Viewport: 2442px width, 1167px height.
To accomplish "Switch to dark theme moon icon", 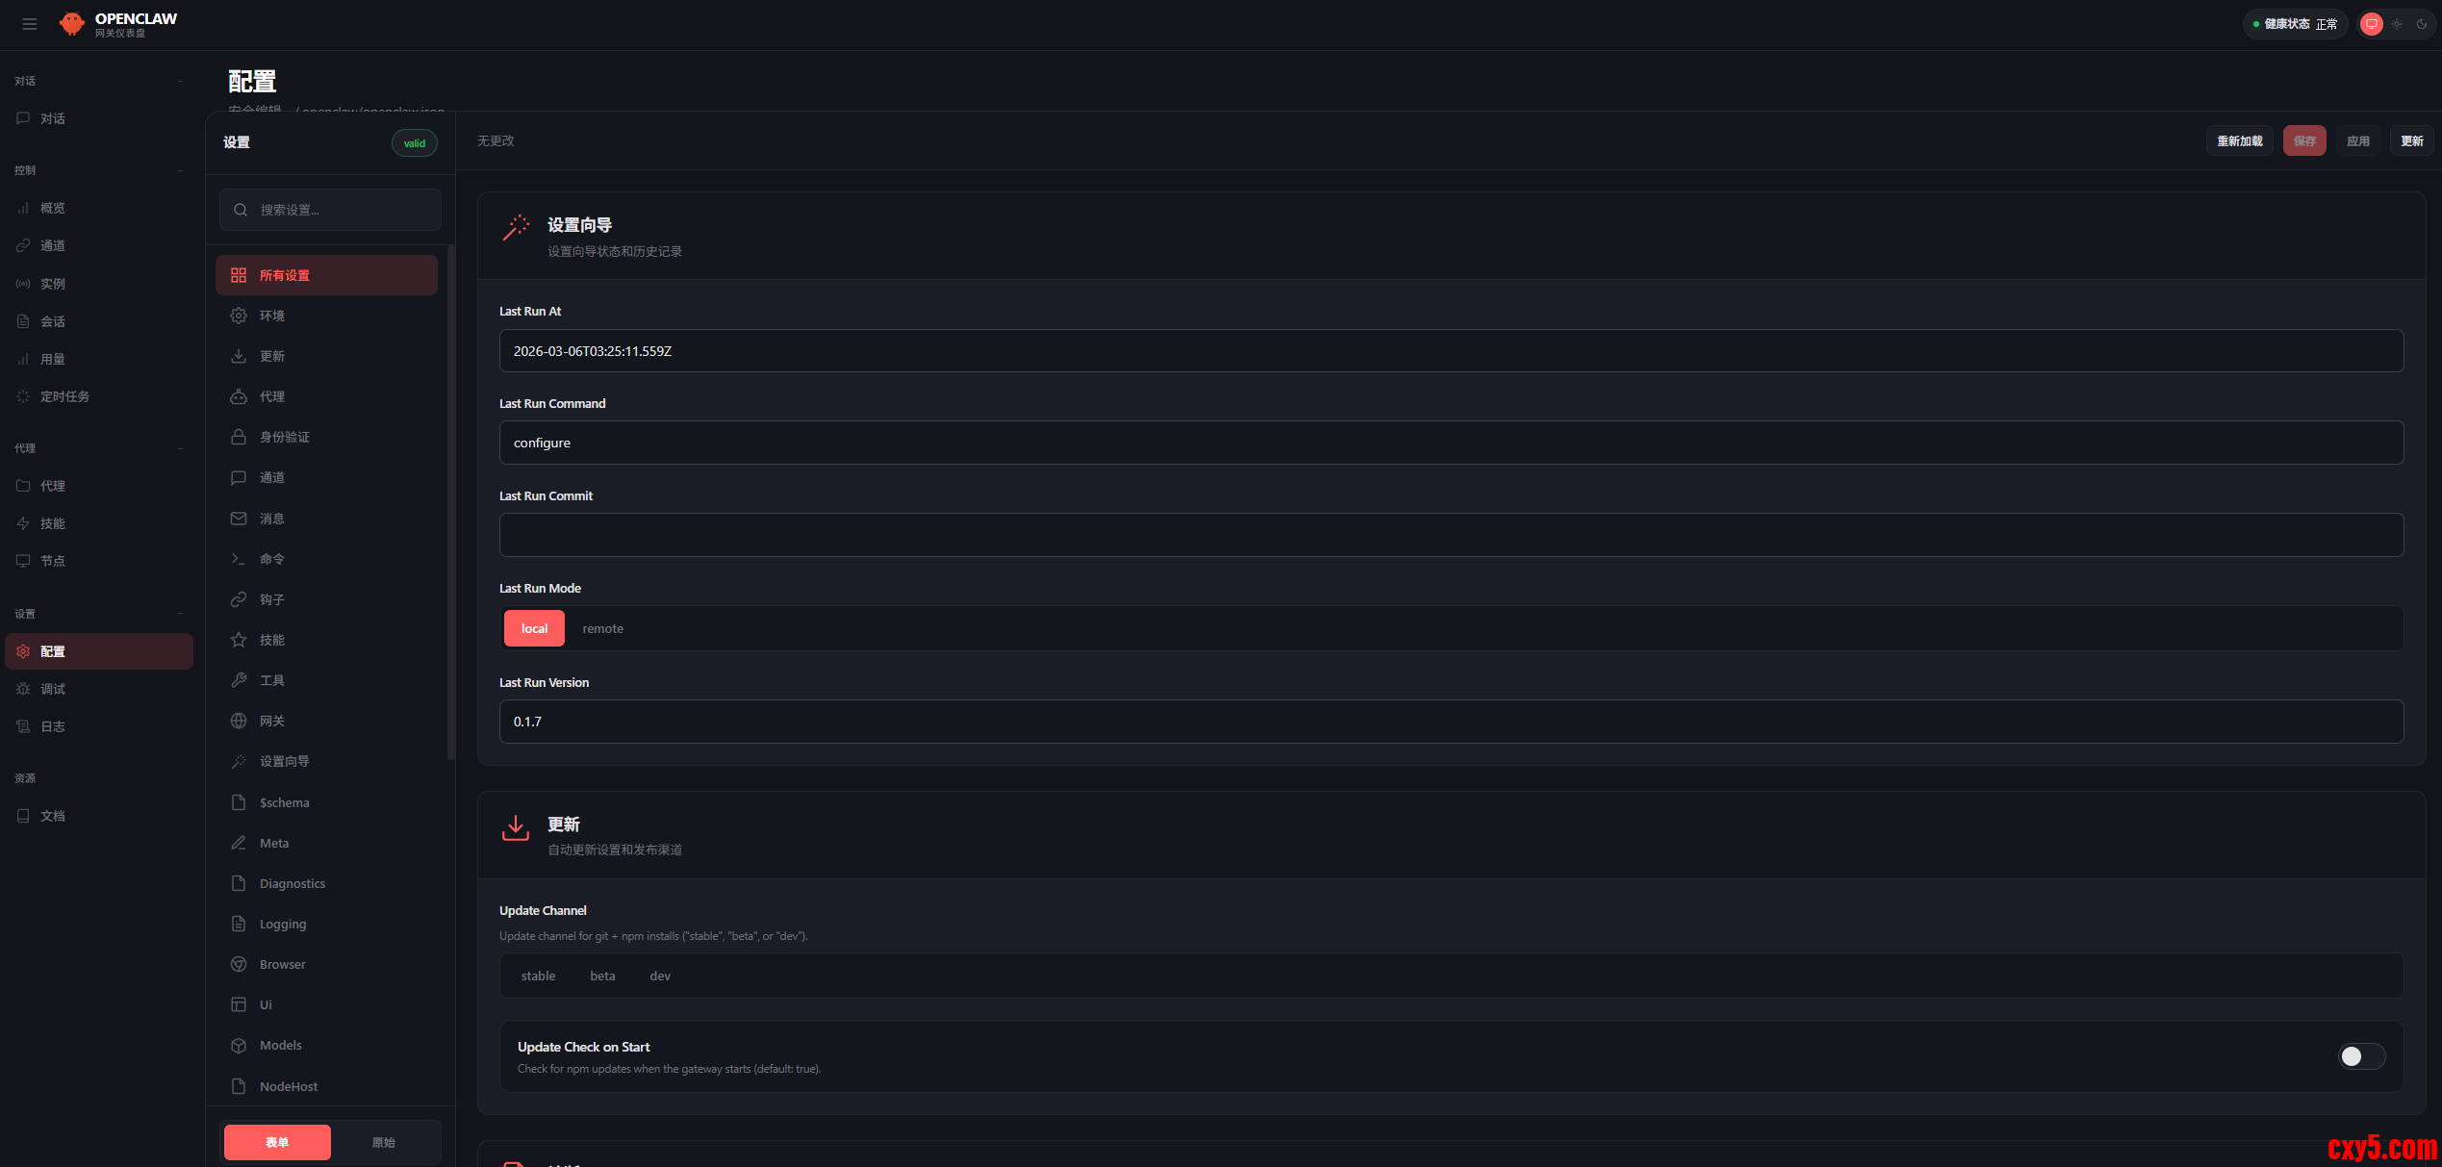I will click(2422, 24).
